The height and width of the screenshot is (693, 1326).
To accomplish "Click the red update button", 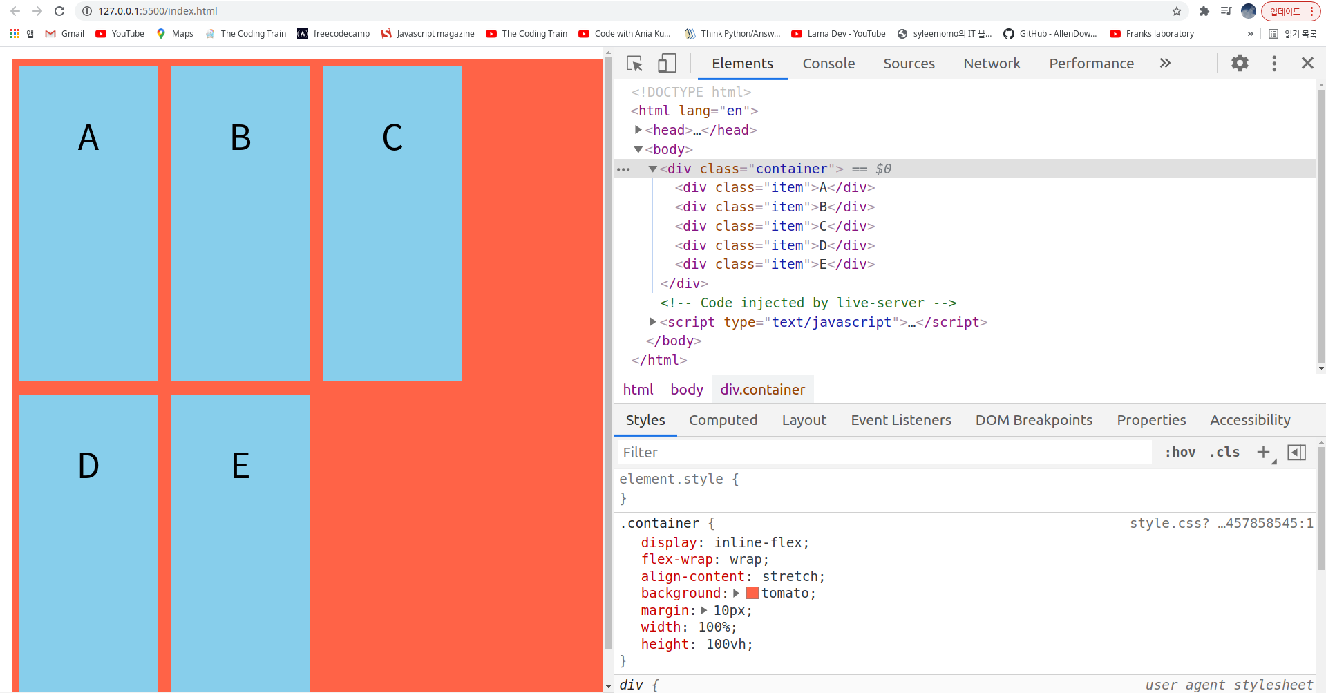I will 1290,11.
